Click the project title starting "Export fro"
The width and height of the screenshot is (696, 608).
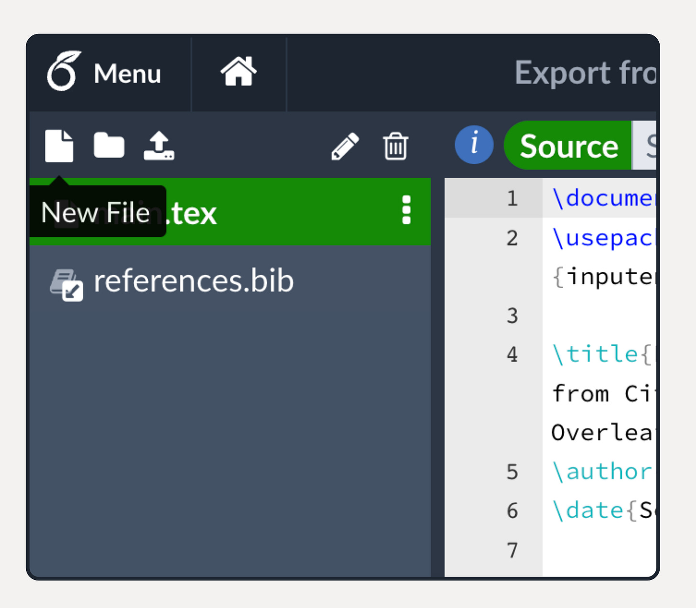pos(585,73)
